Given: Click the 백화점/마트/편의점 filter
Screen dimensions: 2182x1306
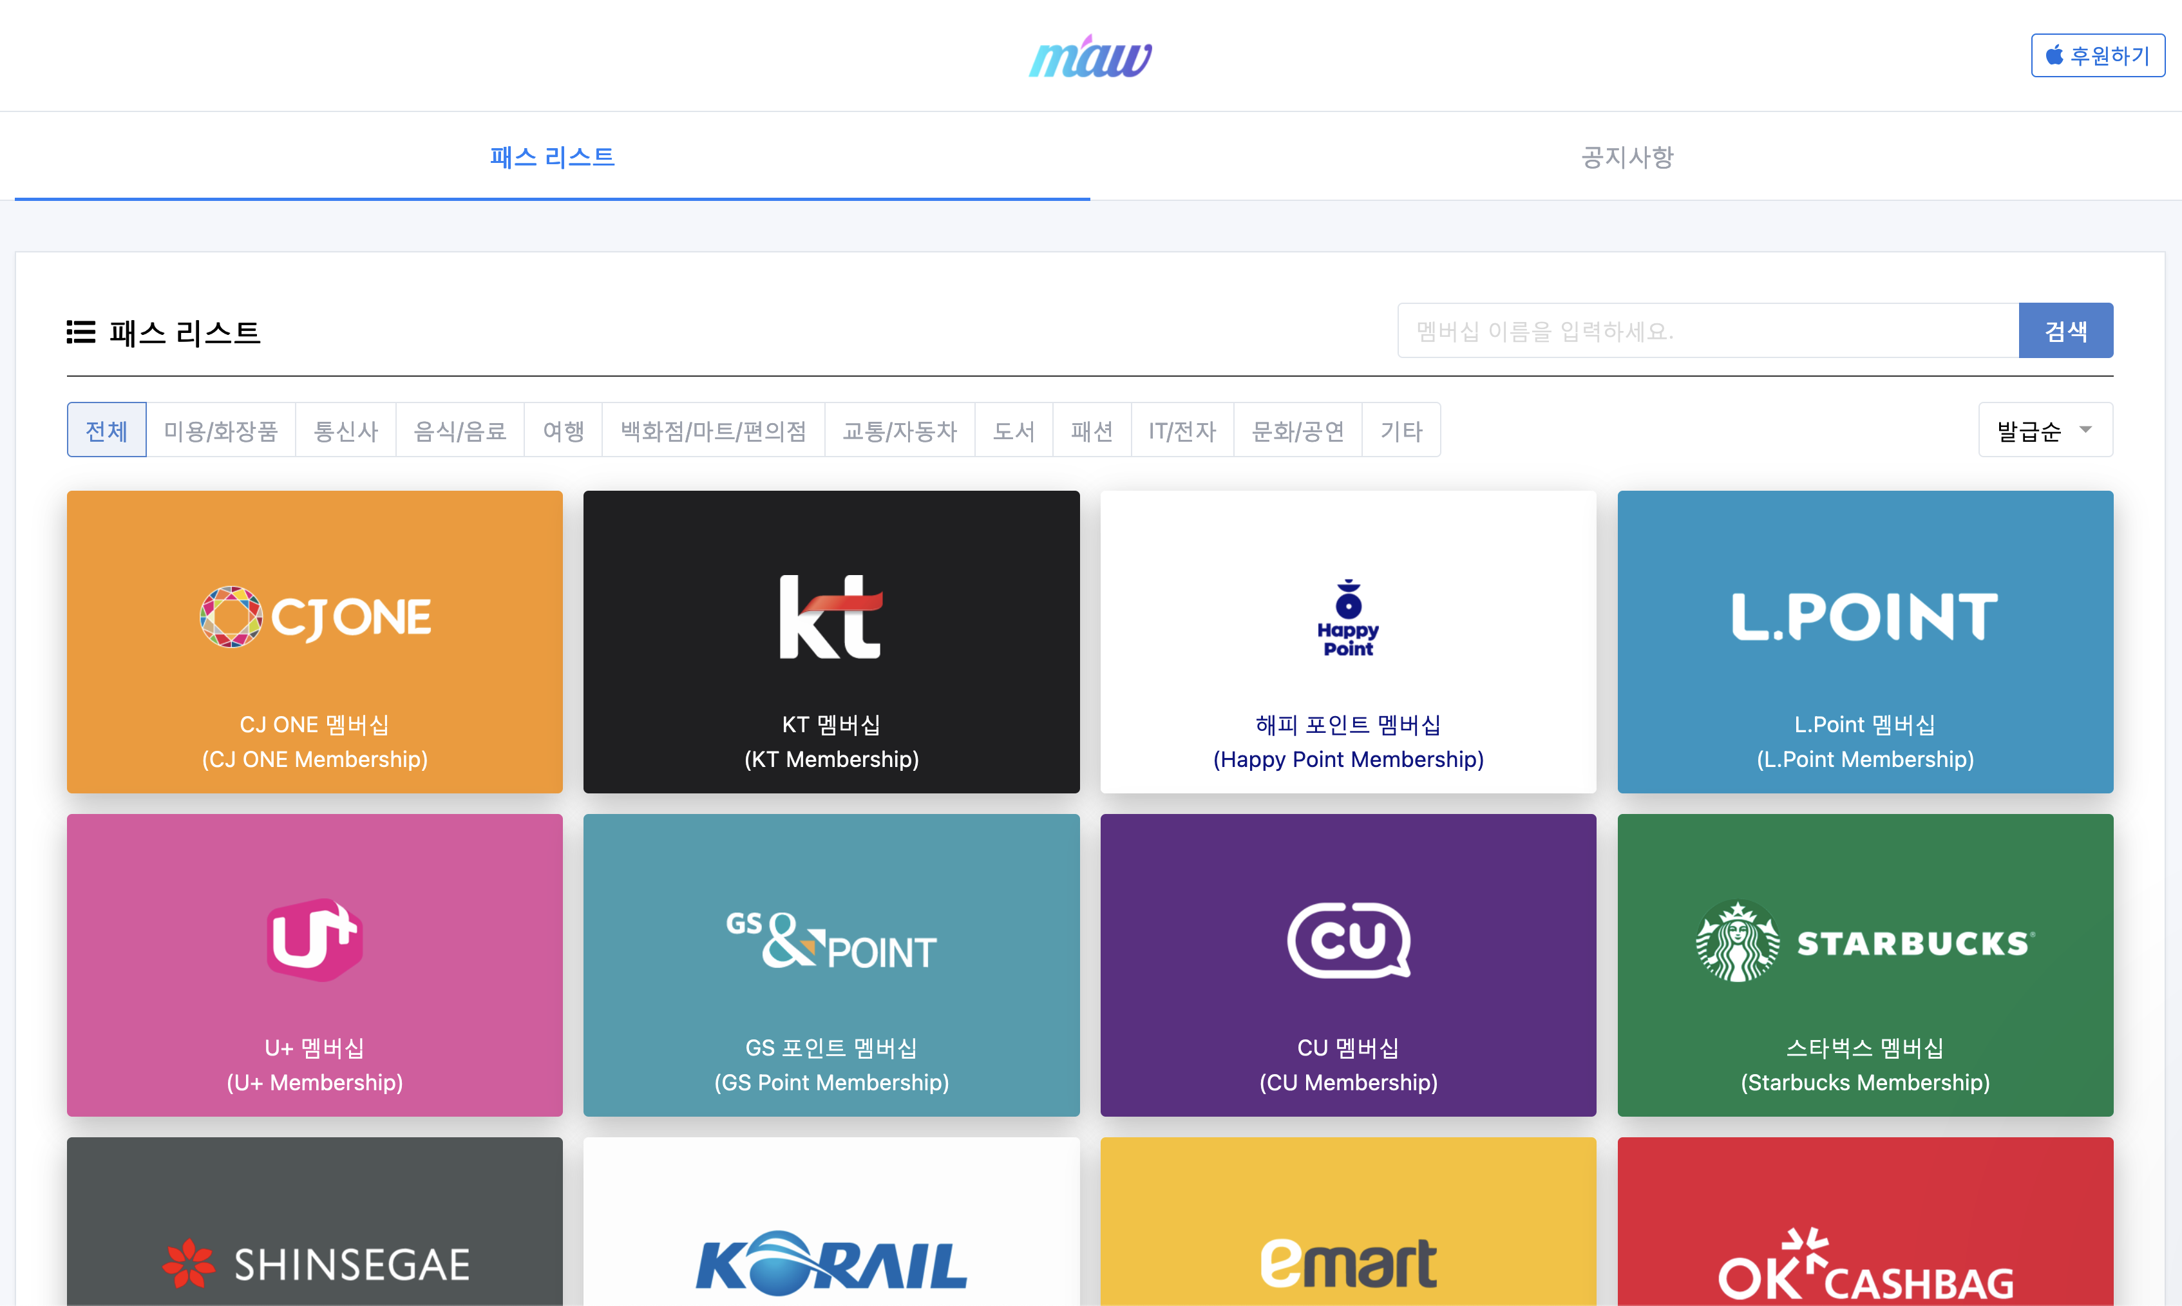Looking at the screenshot, I should pos(713,430).
